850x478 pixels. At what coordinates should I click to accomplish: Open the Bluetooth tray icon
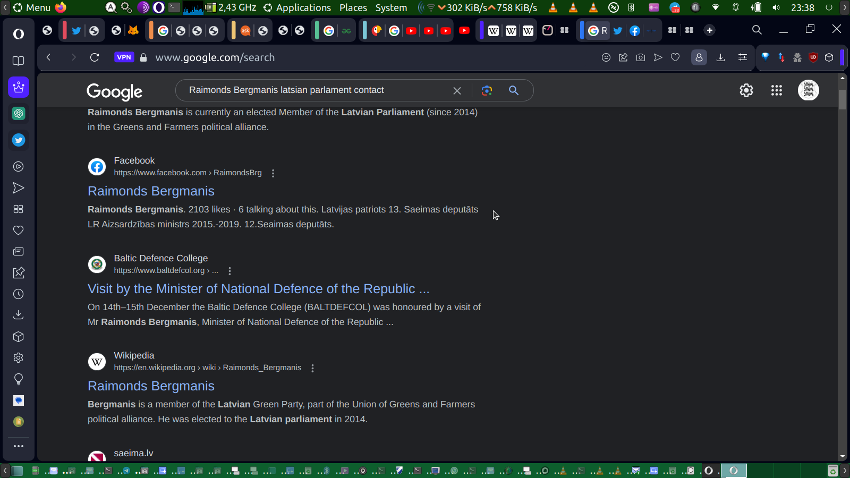tap(631, 7)
